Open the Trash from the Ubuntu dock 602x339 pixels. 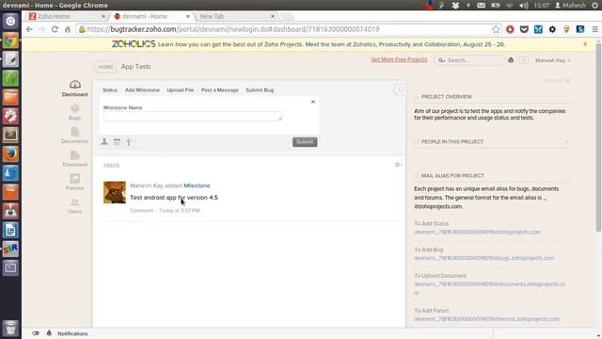[x=10, y=329]
